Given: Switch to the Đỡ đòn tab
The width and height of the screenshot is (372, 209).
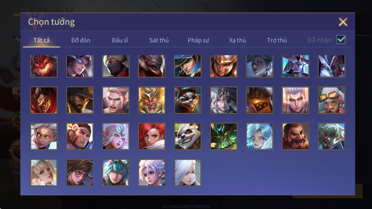Looking at the screenshot, I should point(81,40).
